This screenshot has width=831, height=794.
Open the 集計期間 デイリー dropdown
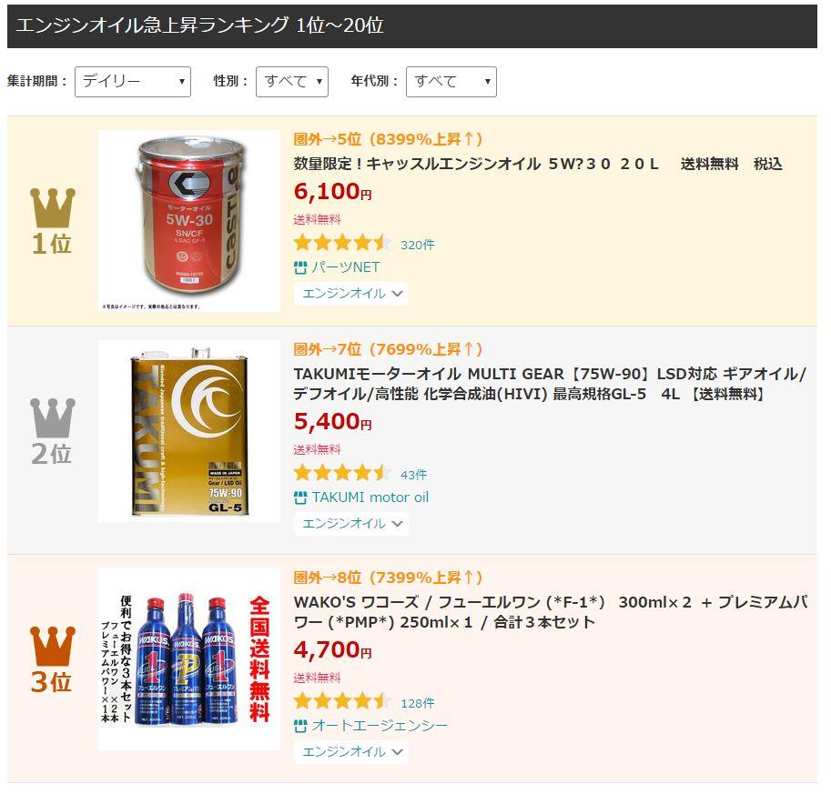[x=133, y=82]
